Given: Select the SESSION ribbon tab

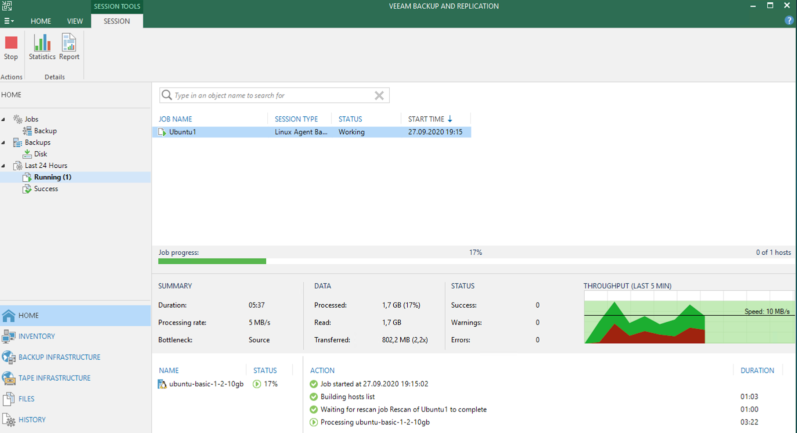Looking at the screenshot, I should click(x=117, y=21).
